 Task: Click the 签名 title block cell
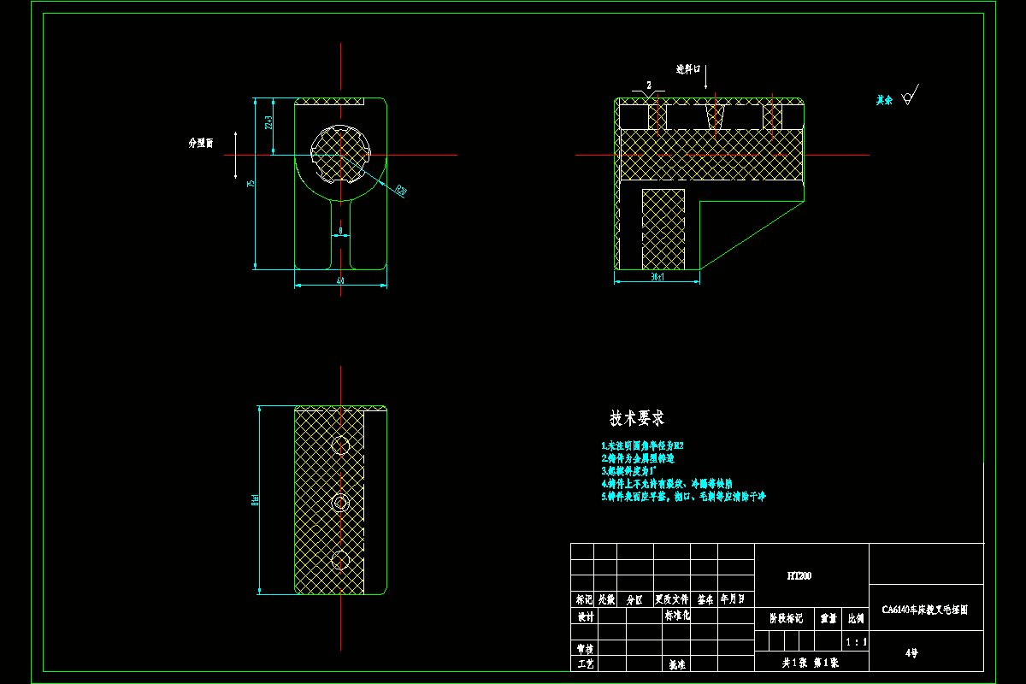point(705,599)
